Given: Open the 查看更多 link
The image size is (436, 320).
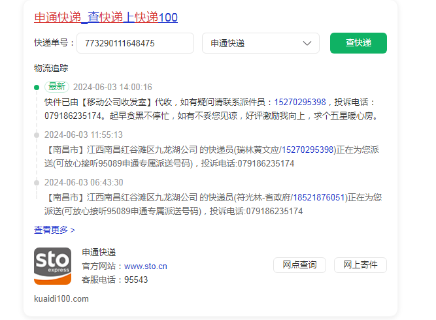Looking at the screenshot, I should (54, 230).
